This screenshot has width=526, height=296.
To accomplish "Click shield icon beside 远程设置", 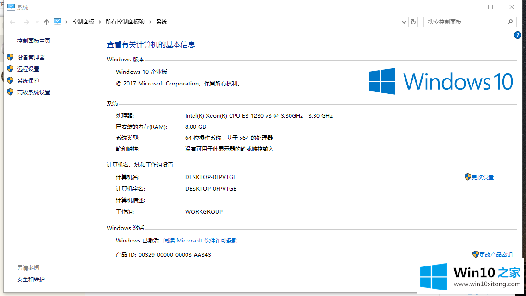I will (10, 69).
